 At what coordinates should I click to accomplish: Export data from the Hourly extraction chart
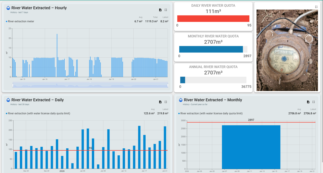(160, 10)
